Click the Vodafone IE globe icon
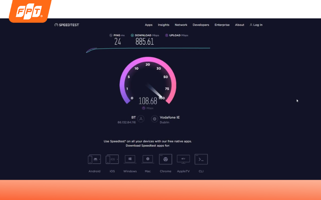Image resolution: width=321 pixels, height=200 pixels. pos(154,119)
